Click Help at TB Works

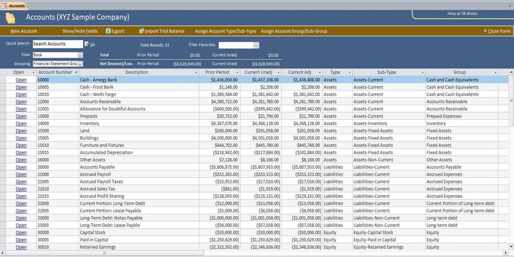[462, 14]
